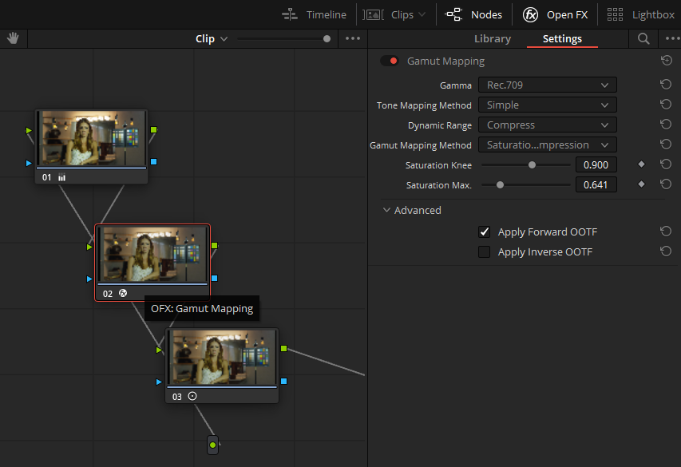681x467 pixels.
Task: Toggle Gamut Mapping effect on/off
Action: coord(389,61)
